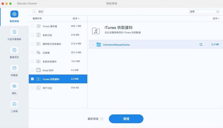Image resolution: width=223 pixels, height=128 pixels.
Task: Click the CommerceRequestCache file name
Action: tap(116, 45)
